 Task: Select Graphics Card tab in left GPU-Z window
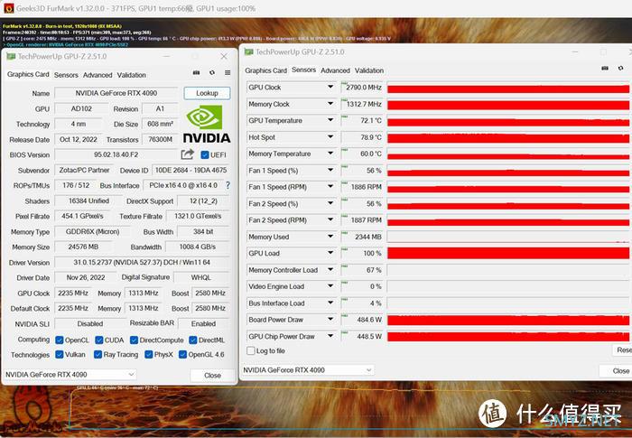coord(28,74)
